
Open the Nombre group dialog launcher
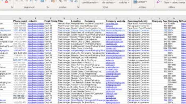point(78,7)
